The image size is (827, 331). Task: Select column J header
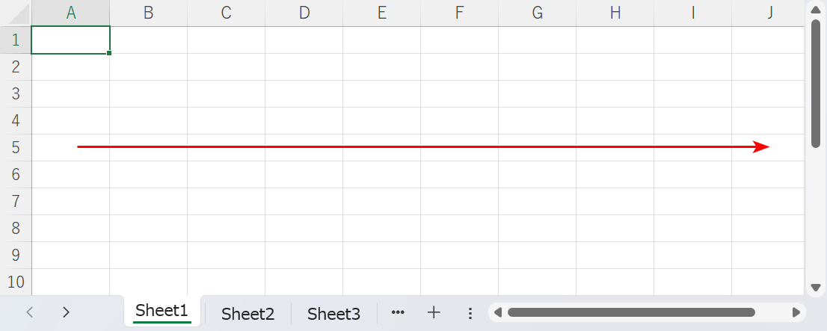pyautogui.click(x=769, y=13)
